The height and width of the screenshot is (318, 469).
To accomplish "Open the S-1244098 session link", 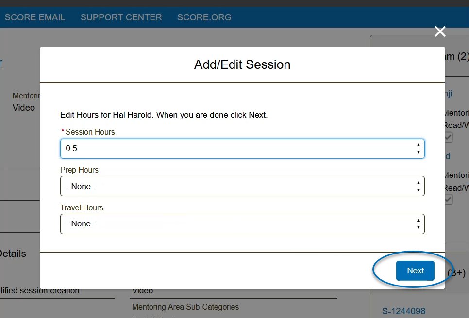I will click(x=403, y=311).
